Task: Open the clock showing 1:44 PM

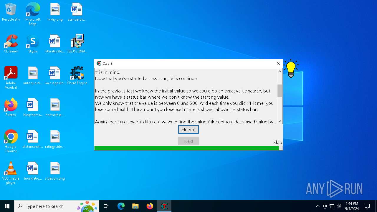Action: pyautogui.click(x=352, y=206)
